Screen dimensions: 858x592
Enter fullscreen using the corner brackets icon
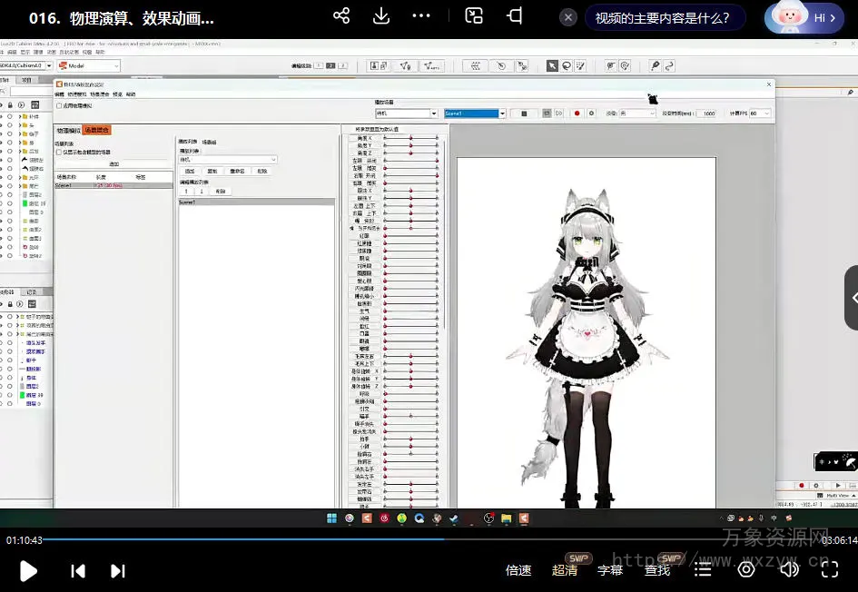click(829, 569)
